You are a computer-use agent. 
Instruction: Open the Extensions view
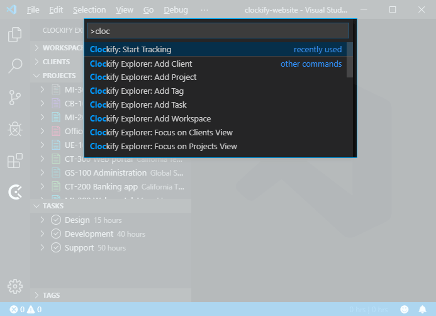(15, 161)
